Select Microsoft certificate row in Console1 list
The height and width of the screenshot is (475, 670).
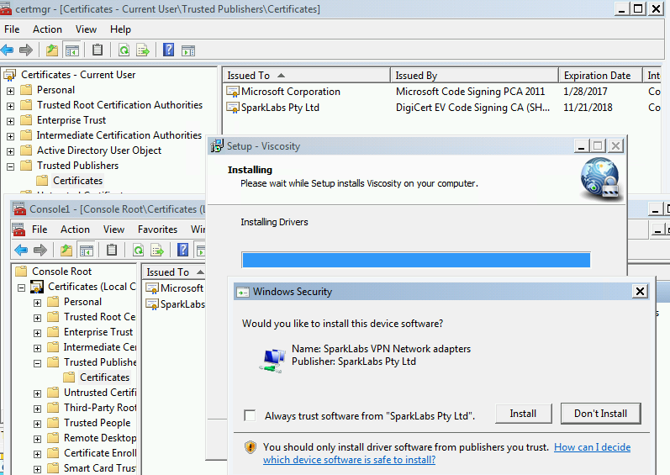point(175,288)
